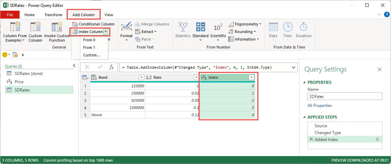
Task: Switch to the Transform tab
Action: pos(53,15)
